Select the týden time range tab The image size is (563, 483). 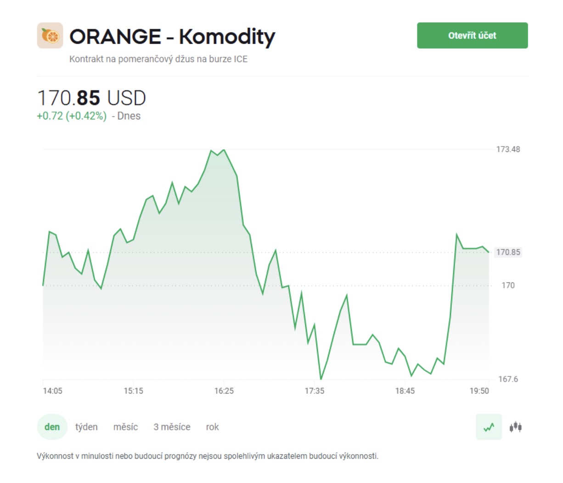pos(86,427)
